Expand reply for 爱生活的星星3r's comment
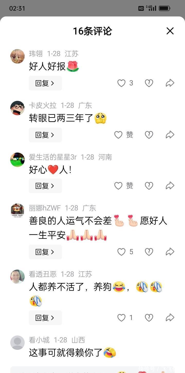The width and height of the screenshot is (185, 373). 45,186
